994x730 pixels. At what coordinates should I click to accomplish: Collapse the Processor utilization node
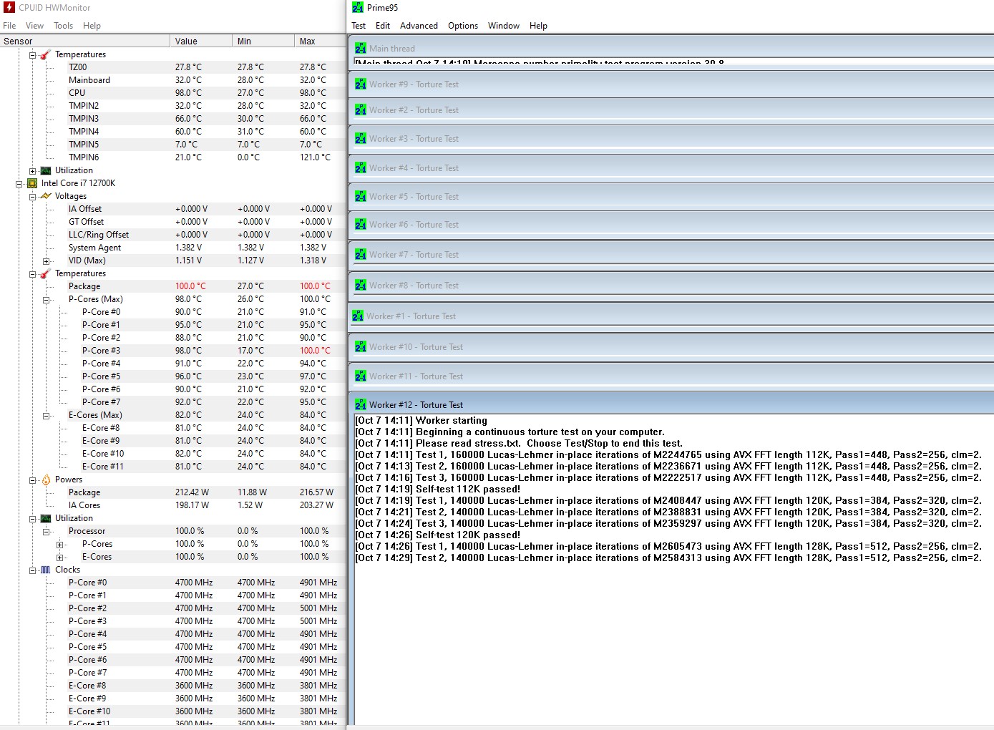[x=47, y=532]
